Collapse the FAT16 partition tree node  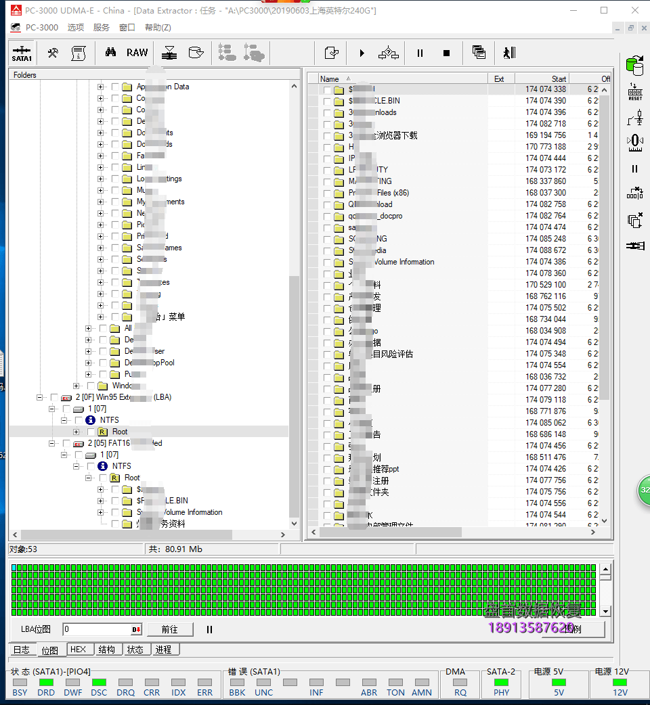click(51, 443)
